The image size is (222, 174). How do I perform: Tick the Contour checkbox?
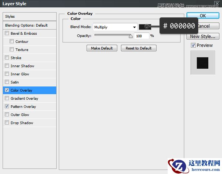click(11, 41)
